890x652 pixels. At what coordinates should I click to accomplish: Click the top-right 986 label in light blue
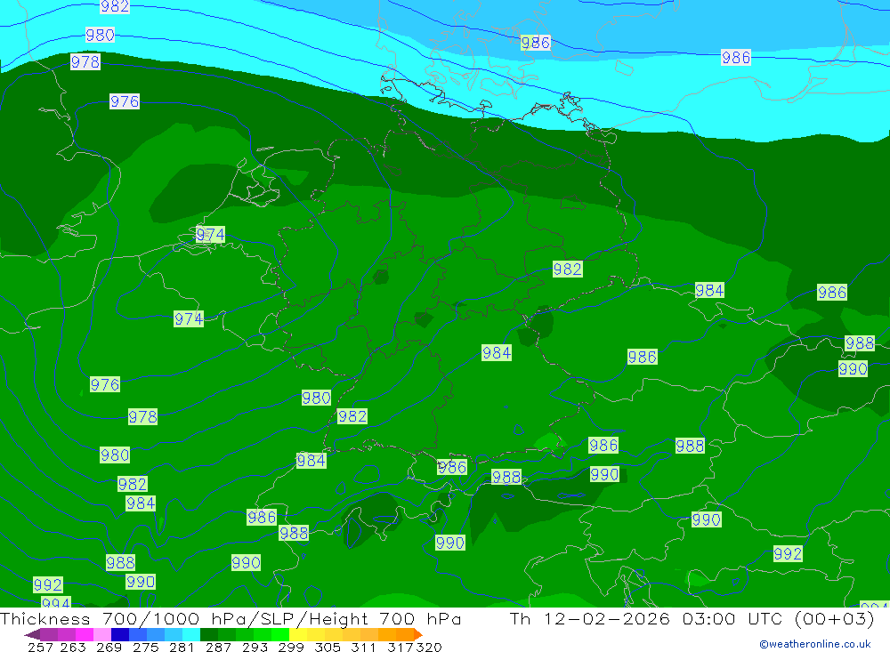(736, 57)
